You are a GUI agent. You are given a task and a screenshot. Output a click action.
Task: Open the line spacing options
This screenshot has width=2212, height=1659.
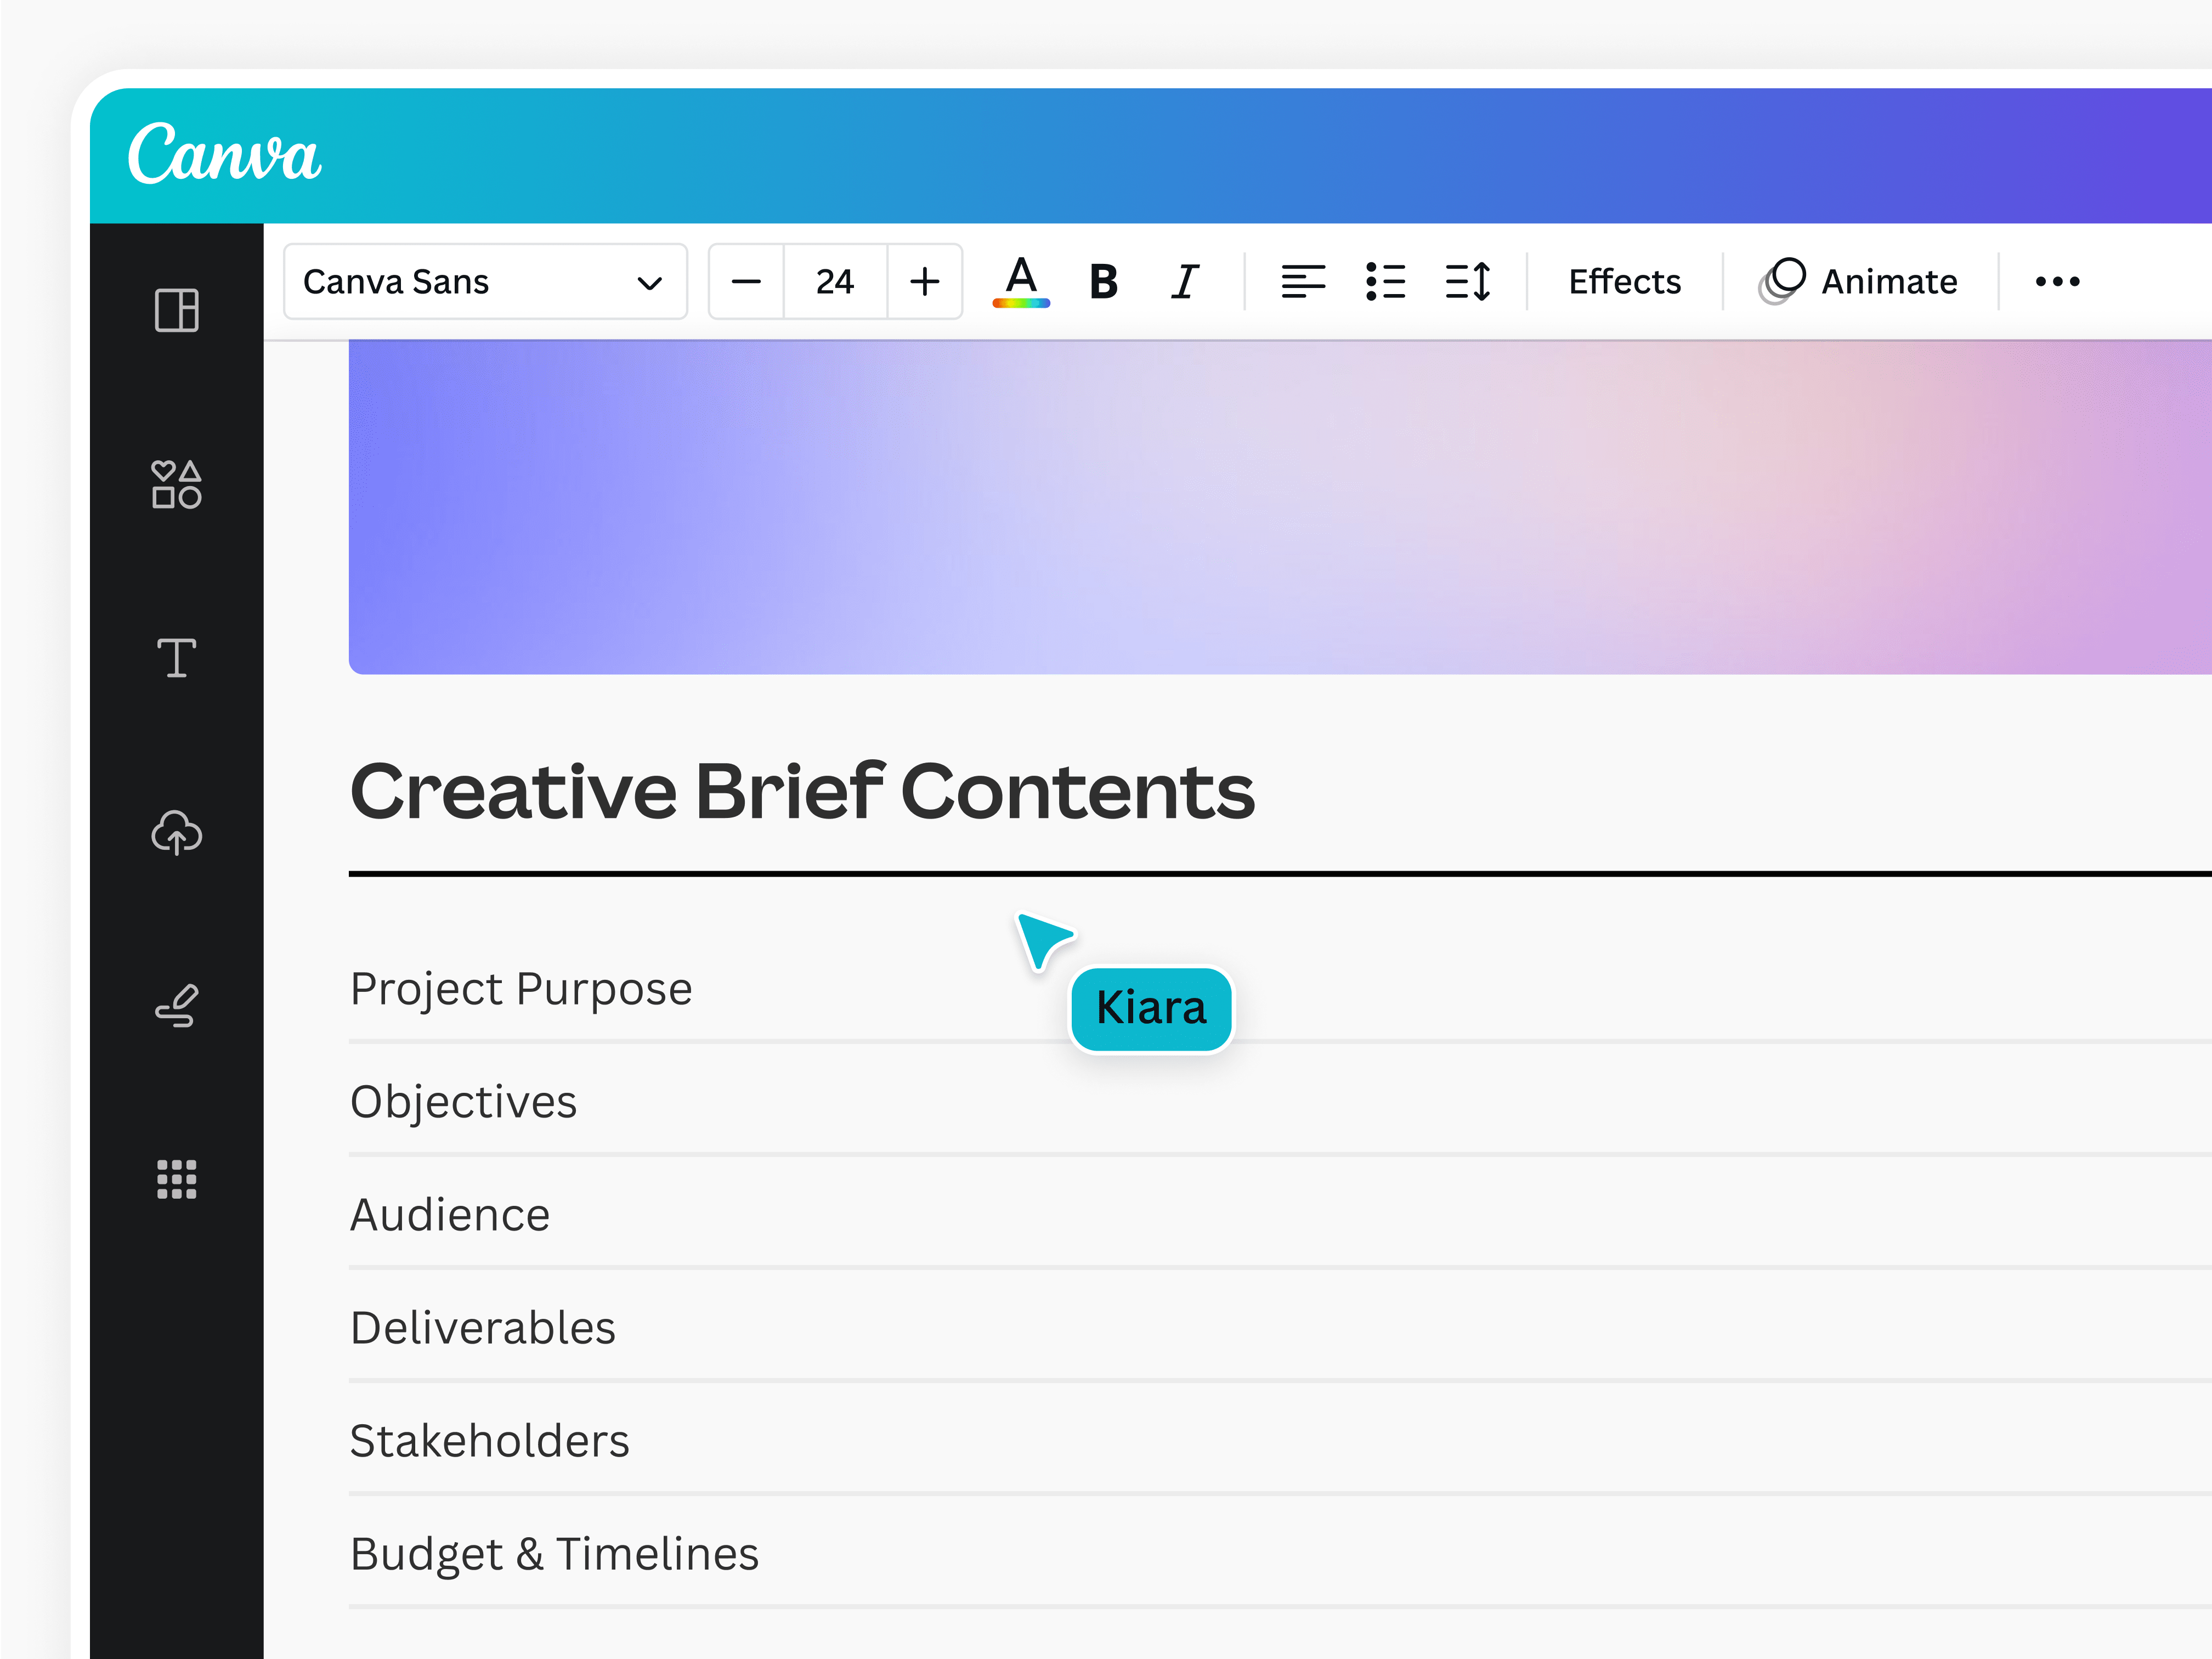(x=1468, y=281)
